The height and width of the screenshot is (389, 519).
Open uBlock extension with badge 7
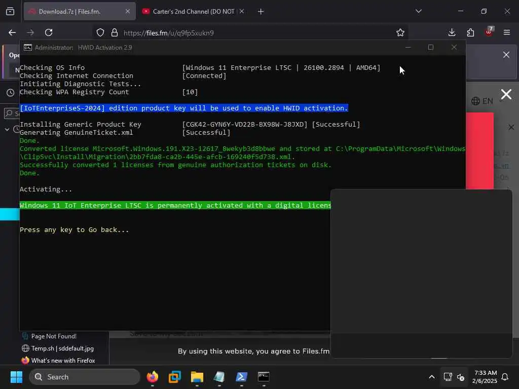489,32
